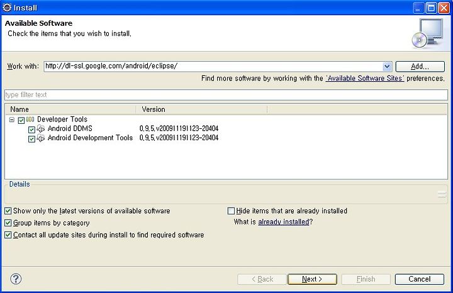Click the install wizard computer and CD image

428,33
